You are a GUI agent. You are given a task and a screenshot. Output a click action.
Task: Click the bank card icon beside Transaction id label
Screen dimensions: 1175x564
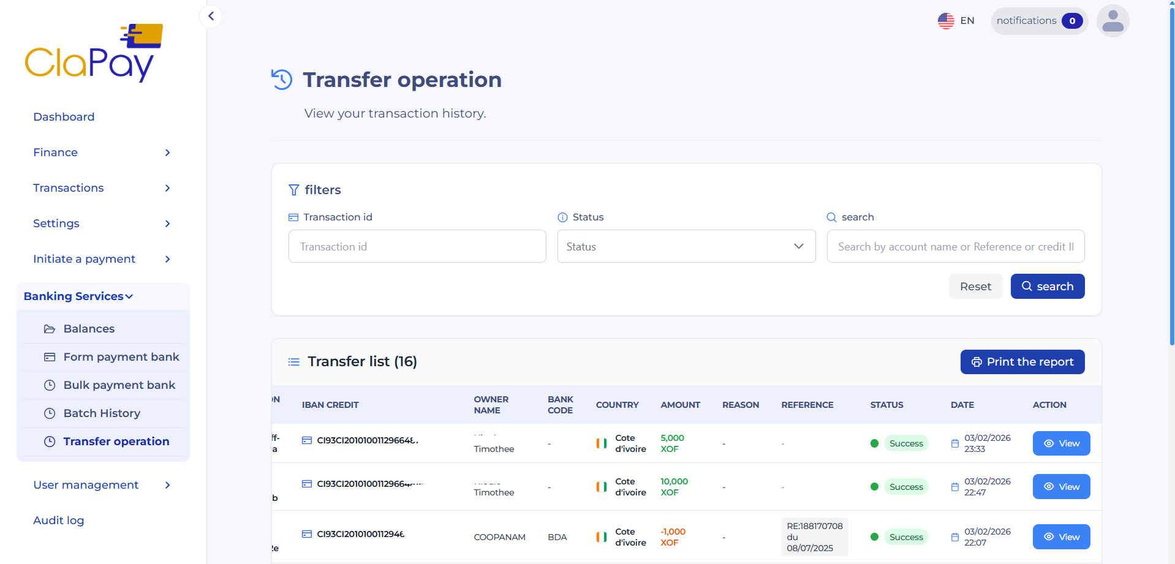(292, 217)
